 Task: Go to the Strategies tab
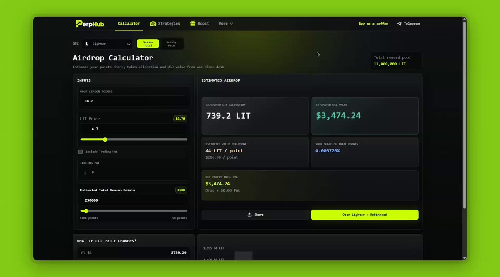[x=165, y=24]
